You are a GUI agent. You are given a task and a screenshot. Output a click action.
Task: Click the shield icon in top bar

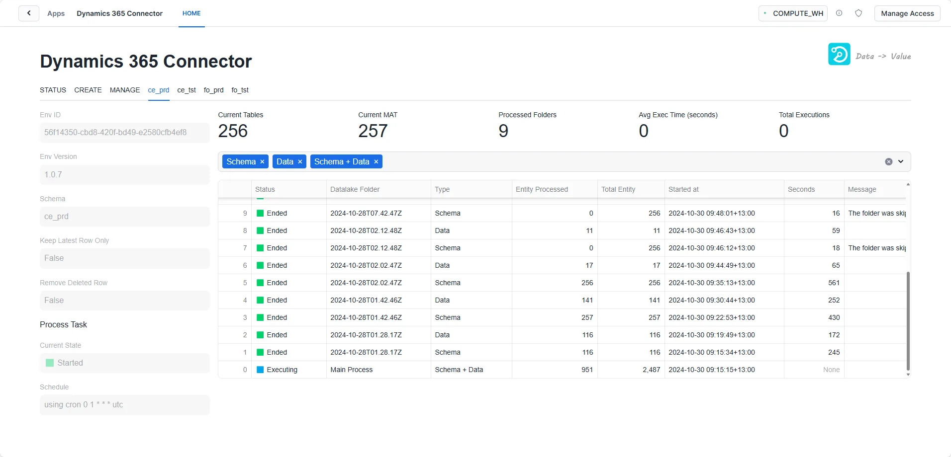[858, 13]
